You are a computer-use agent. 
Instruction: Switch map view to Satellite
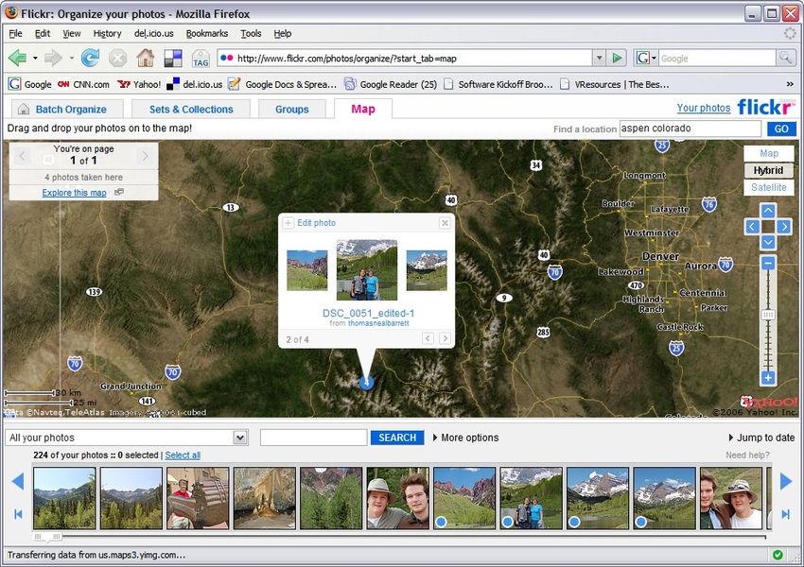coord(769,187)
